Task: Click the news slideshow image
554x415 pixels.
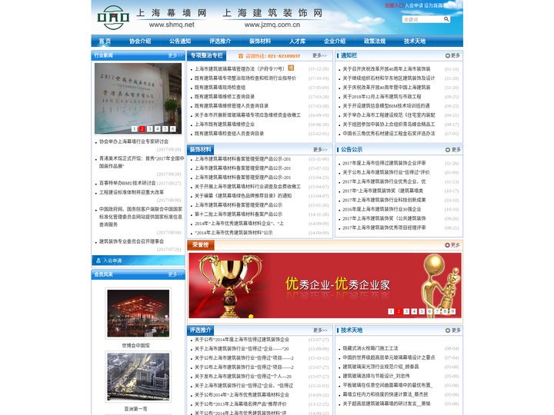Action: [x=138, y=98]
